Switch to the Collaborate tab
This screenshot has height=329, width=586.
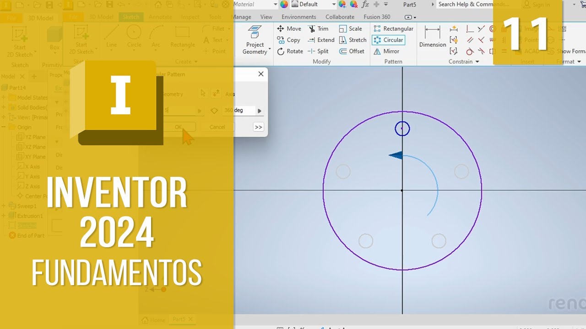(340, 17)
